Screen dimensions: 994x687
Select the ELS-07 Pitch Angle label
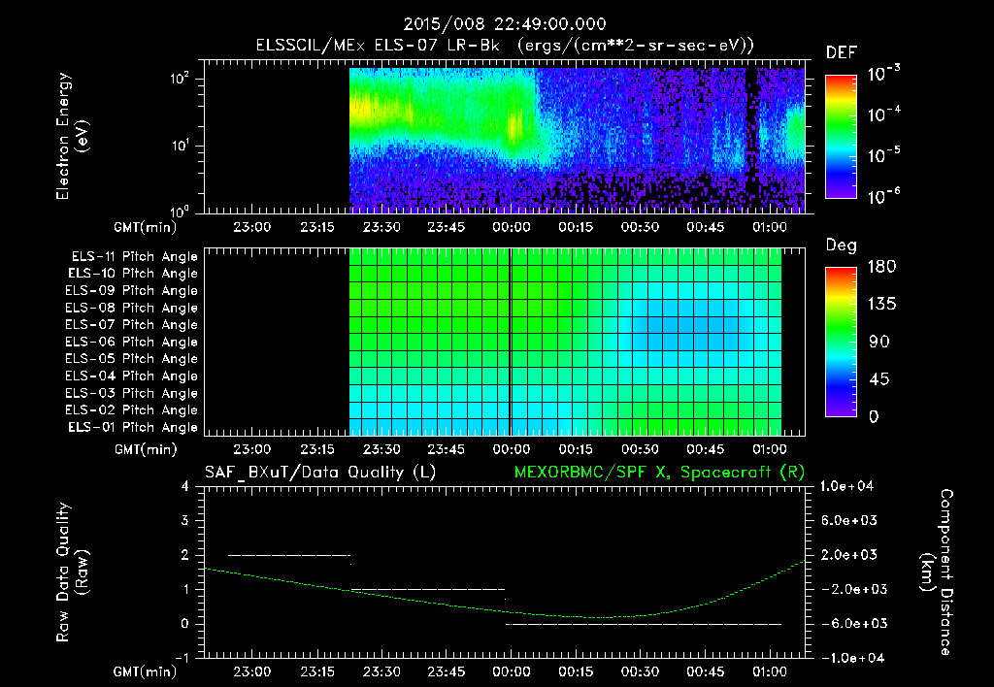[131, 325]
